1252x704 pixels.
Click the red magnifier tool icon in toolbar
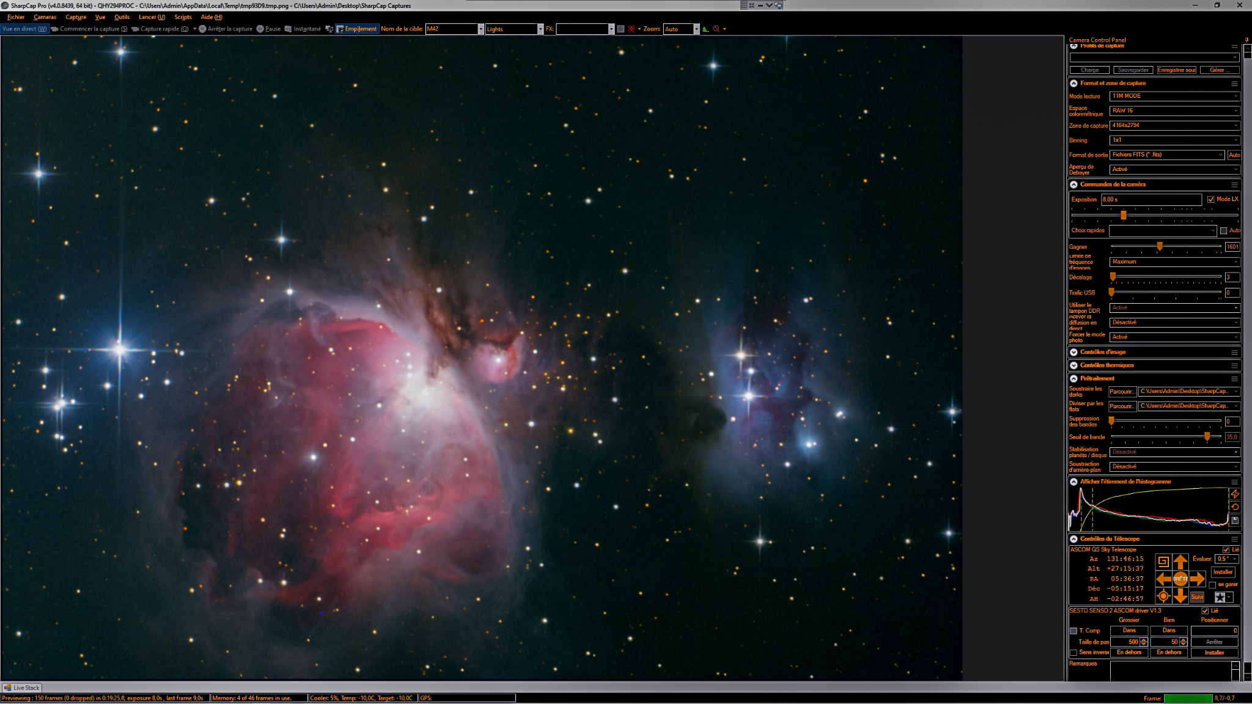point(716,29)
